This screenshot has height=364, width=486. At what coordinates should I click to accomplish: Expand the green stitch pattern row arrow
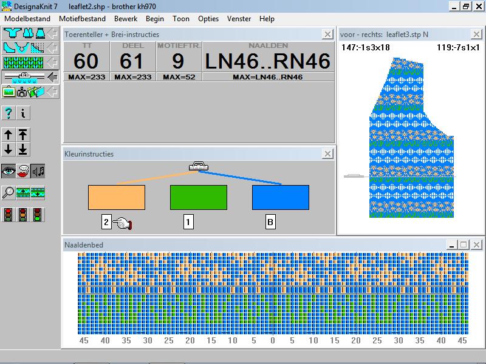coord(52,62)
